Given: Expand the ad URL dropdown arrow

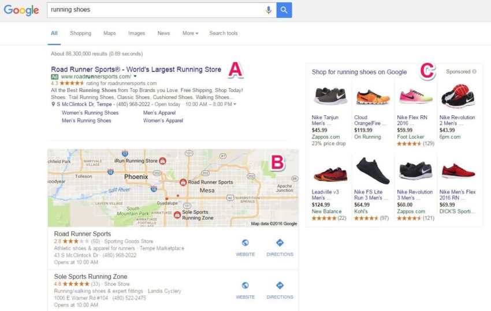Looking at the screenshot, I should [x=135, y=77].
